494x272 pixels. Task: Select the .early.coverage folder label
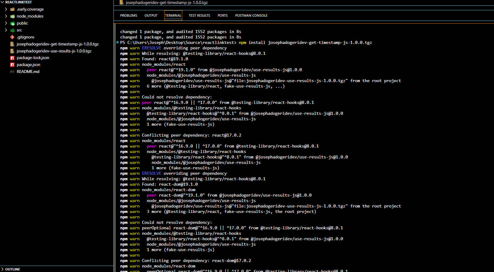pyautogui.click(x=30, y=9)
